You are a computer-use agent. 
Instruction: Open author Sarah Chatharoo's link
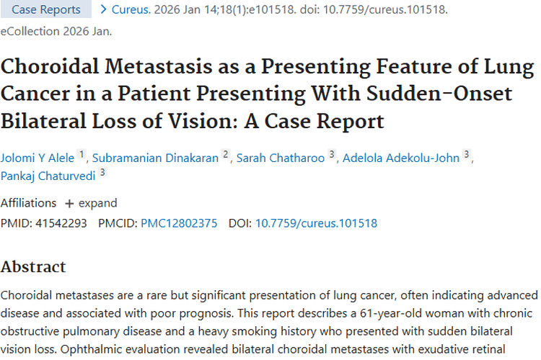point(281,158)
